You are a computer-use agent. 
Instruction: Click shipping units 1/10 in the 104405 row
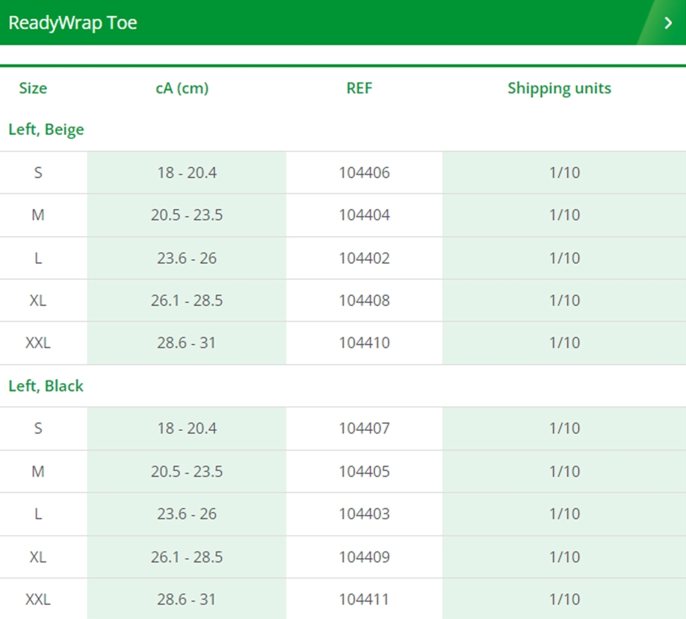point(564,472)
